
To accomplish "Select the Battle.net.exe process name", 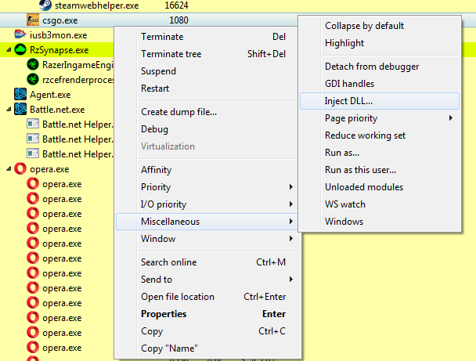I will 57,110.
